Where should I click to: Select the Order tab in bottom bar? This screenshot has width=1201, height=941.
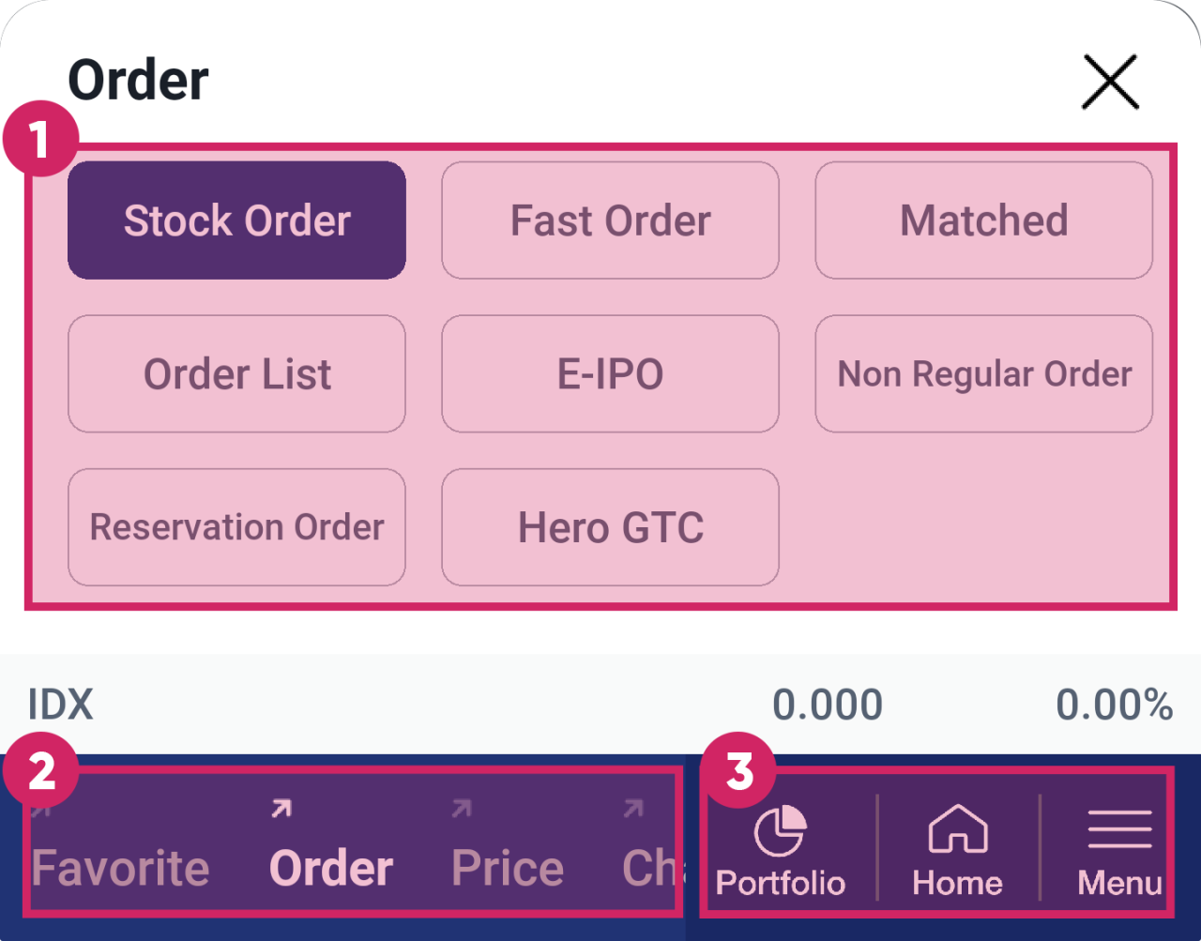[330, 868]
